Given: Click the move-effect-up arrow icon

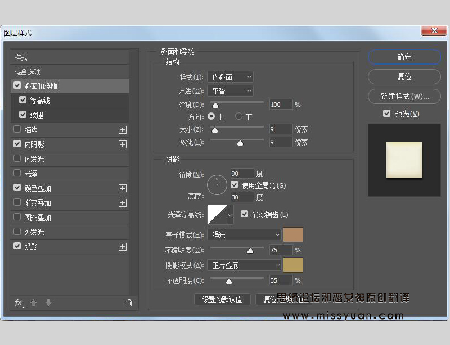Looking at the screenshot, I should (34, 303).
